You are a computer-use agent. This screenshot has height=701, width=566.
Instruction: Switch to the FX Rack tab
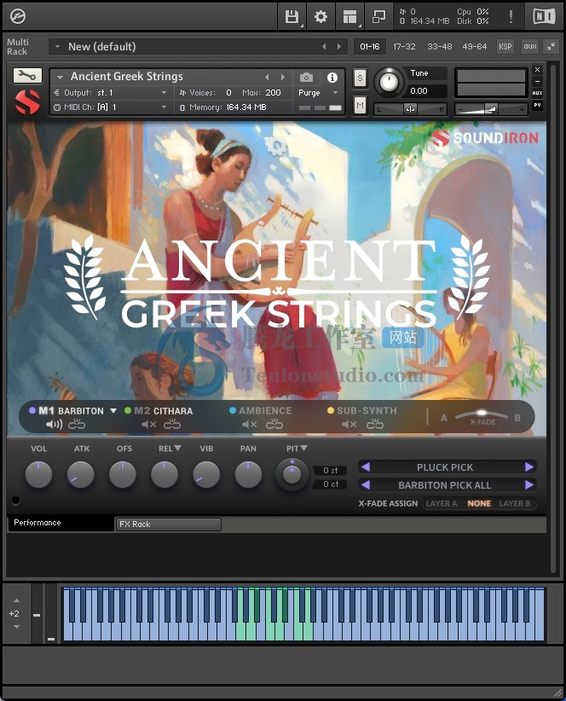[x=169, y=524]
